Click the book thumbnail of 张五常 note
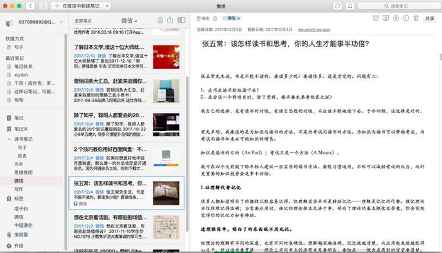Viewport: 442px width, 253px height. [166, 193]
